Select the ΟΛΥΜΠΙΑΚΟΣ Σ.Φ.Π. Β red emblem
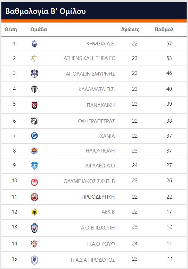The height and width of the screenshot is (269, 188). point(34,182)
